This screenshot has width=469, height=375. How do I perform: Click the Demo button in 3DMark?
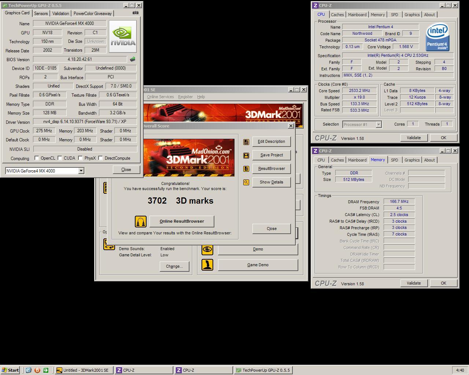tap(258, 249)
